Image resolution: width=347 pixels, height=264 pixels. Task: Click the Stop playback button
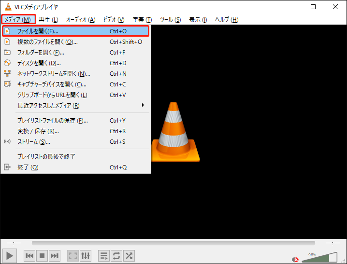42,256
